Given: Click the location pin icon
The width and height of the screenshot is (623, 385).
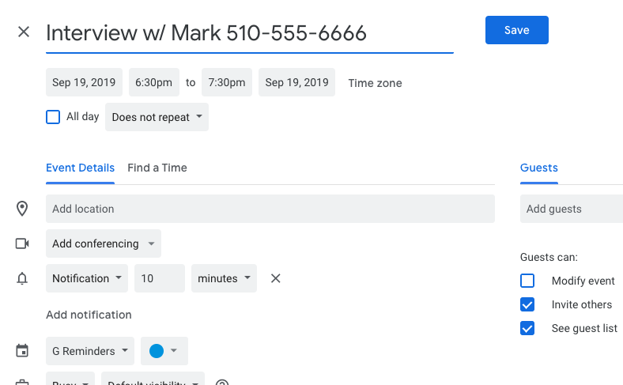Looking at the screenshot, I should (22, 209).
